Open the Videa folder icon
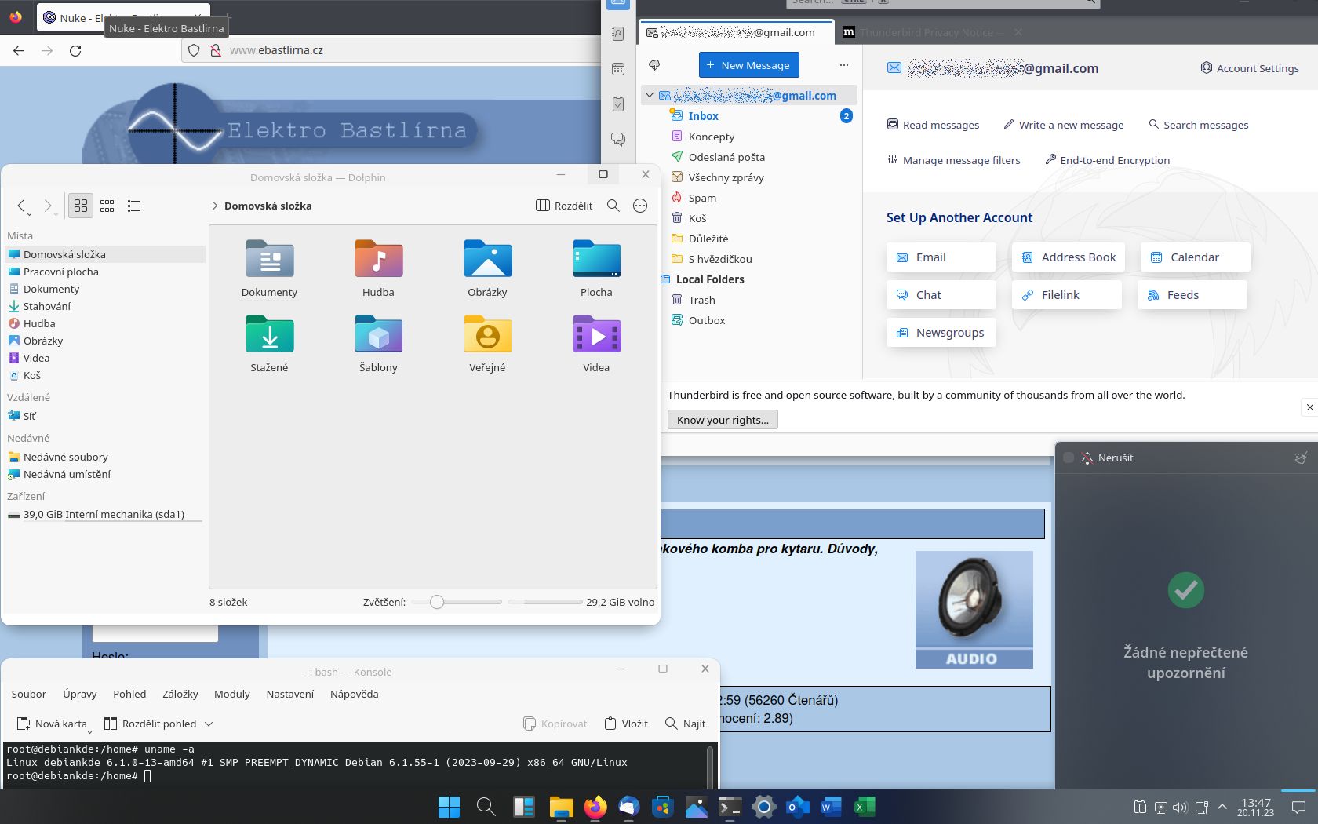This screenshot has width=1318, height=824. (596, 336)
